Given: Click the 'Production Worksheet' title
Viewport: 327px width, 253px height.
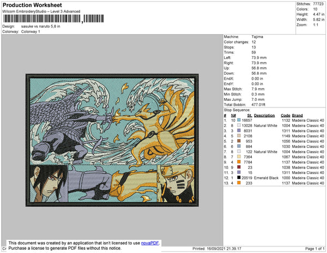Looking at the screenshot, I should [32, 5].
